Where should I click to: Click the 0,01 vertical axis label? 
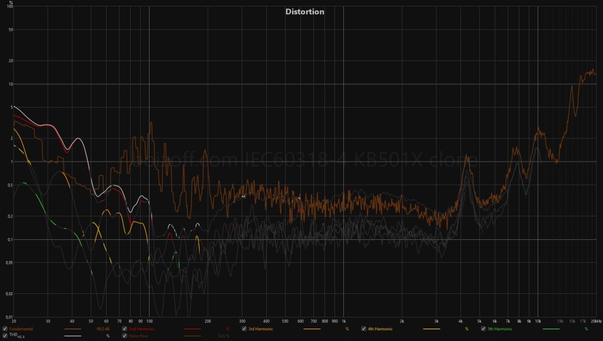(x=9, y=317)
